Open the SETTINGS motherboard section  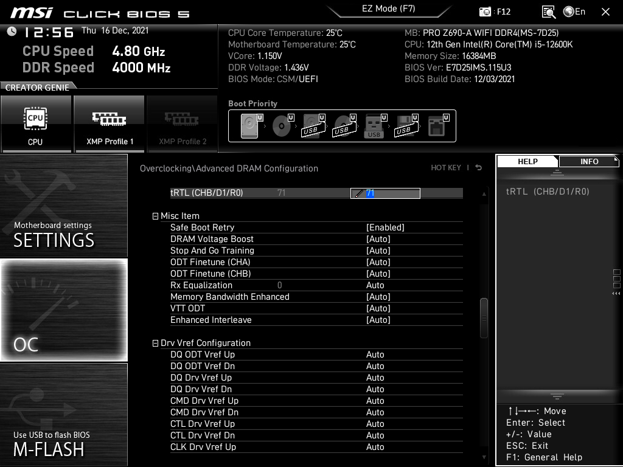[63, 206]
